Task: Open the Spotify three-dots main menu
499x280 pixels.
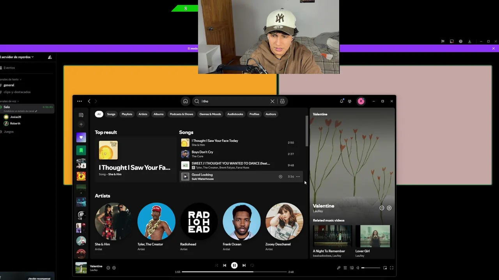Action: 80,101
